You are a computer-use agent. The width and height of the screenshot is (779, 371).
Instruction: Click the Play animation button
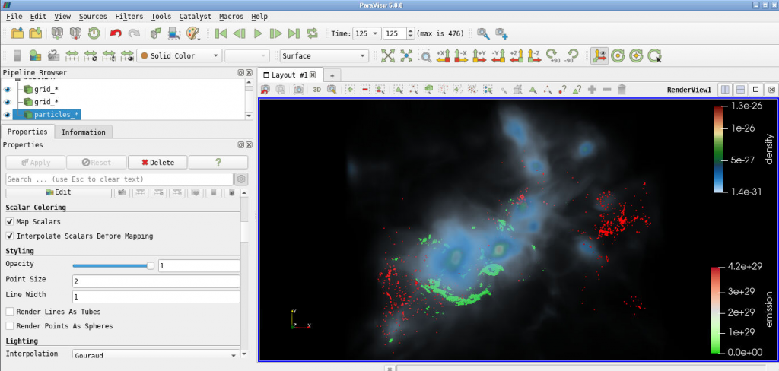point(258,33)
